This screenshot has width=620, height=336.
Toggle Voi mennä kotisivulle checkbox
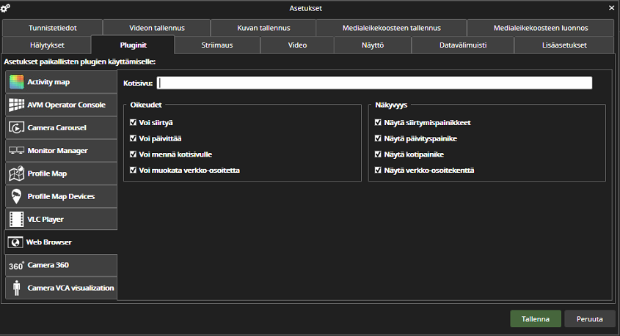coord(134,154)
